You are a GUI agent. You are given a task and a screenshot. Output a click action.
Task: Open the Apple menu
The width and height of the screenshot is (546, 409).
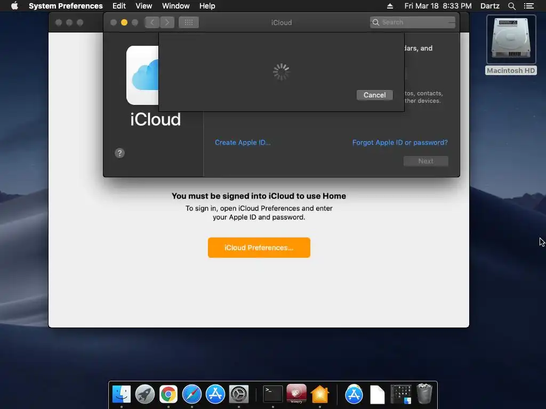(14, 6)
